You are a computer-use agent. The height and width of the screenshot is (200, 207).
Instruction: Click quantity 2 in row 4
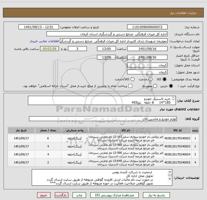click(x=48, y=162)
